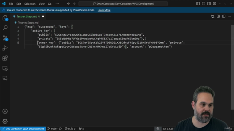234x131 pixels.
Task: Toggle the bottom panel layout icon
Action: point(203,4)
